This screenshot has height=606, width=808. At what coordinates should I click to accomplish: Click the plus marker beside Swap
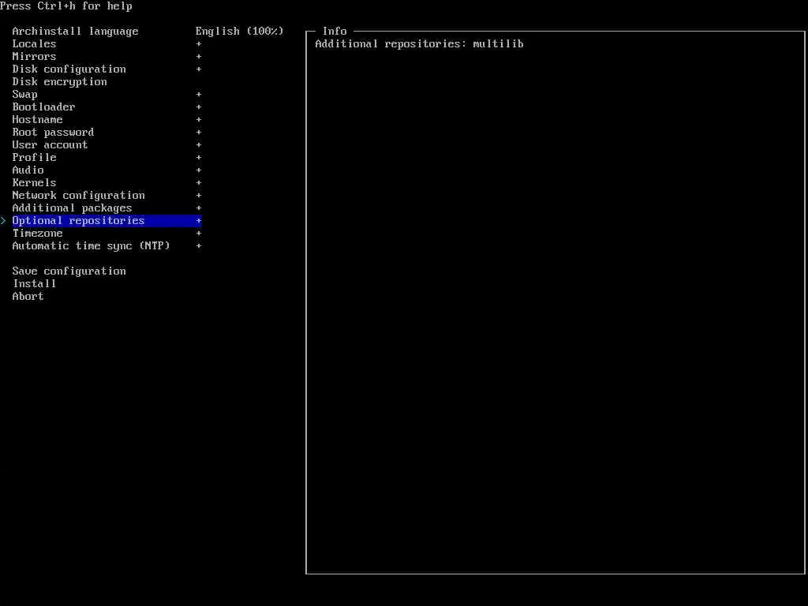[x=198, y=95]
